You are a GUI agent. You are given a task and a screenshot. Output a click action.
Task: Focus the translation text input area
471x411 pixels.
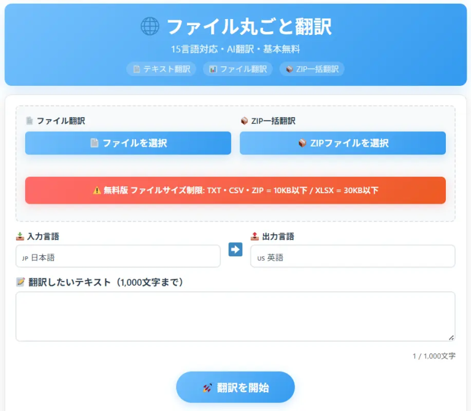click(x=235, y=316)
